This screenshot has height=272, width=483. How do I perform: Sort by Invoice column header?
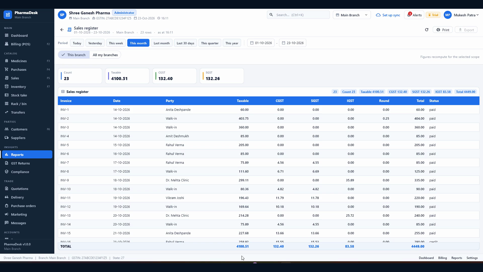(66, 101)
